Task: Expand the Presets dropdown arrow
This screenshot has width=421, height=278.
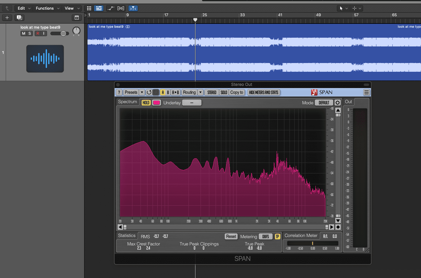Action: (142, 92)
